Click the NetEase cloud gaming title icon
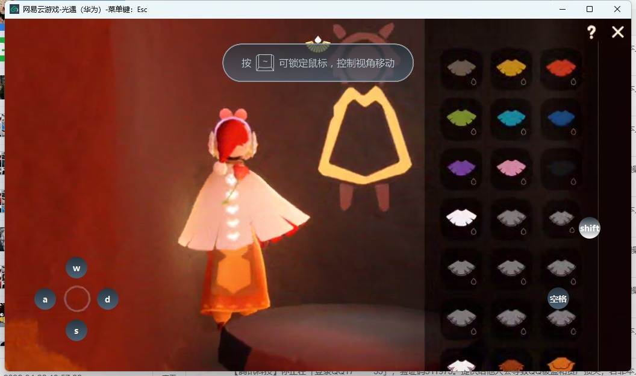636x376 pixels. [14, 9]
